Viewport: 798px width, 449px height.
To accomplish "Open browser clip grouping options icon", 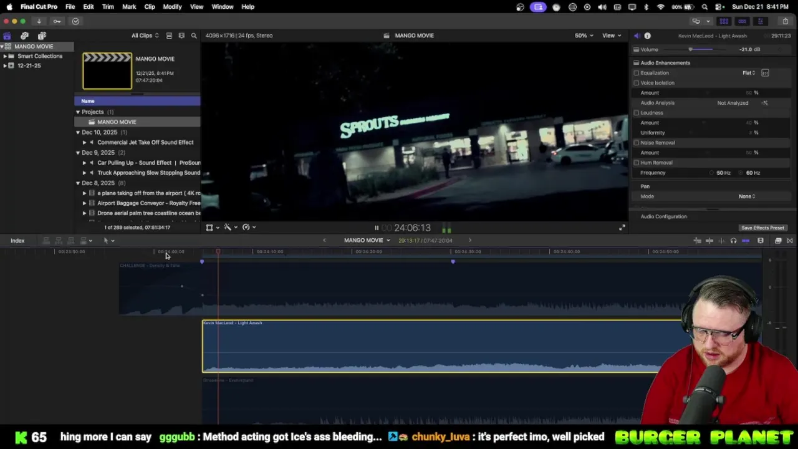I will pos(181,36).
